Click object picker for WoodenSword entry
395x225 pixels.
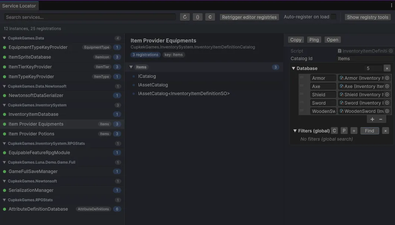coord(387,111)
